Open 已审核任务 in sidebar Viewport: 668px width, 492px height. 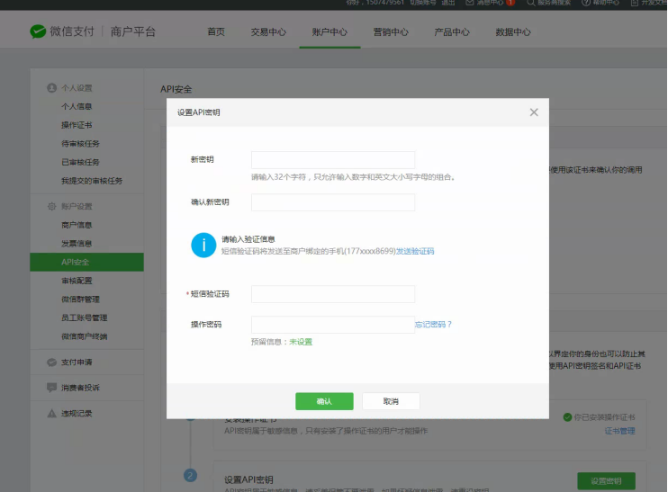80,162
